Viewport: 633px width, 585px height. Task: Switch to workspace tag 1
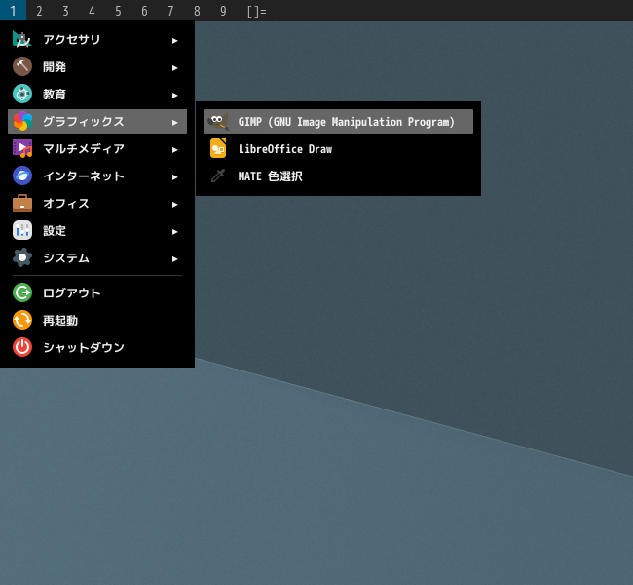[x=13, y=11]
